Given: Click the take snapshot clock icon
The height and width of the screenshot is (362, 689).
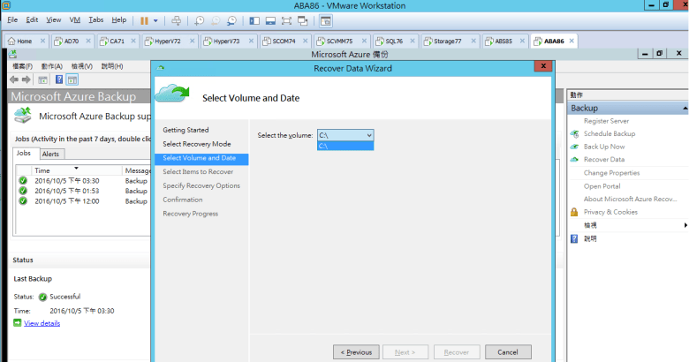Looking at the screenshot, I should click(x=200, y=19).
